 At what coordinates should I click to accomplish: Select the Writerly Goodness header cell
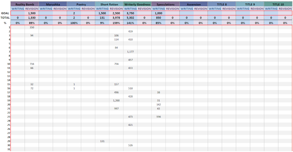pos(137,4)
